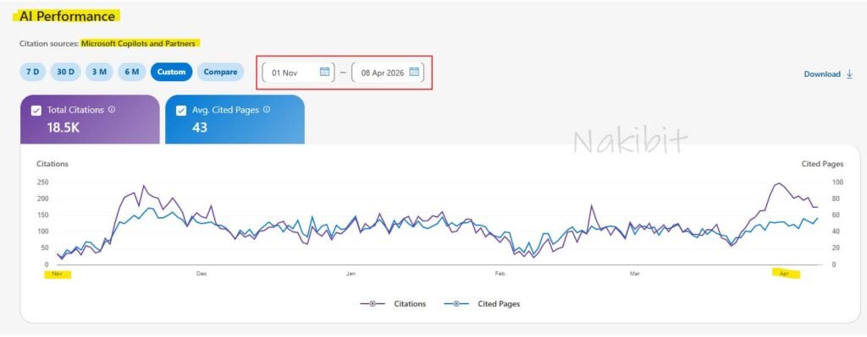Click the Citations legend marker icon
867x337 pixels.
(x=373, y=304)
